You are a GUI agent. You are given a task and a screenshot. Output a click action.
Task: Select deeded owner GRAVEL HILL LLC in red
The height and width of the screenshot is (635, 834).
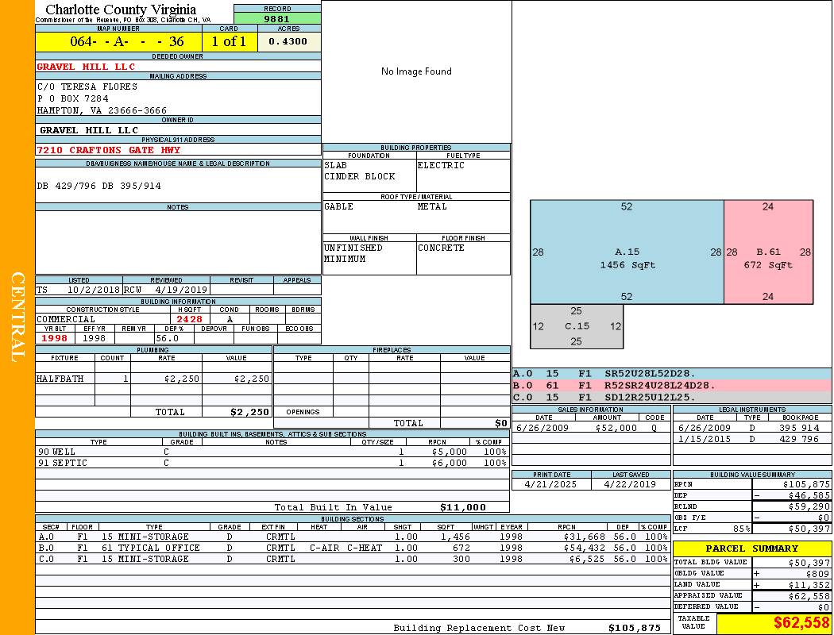click(x=86, y=67)
